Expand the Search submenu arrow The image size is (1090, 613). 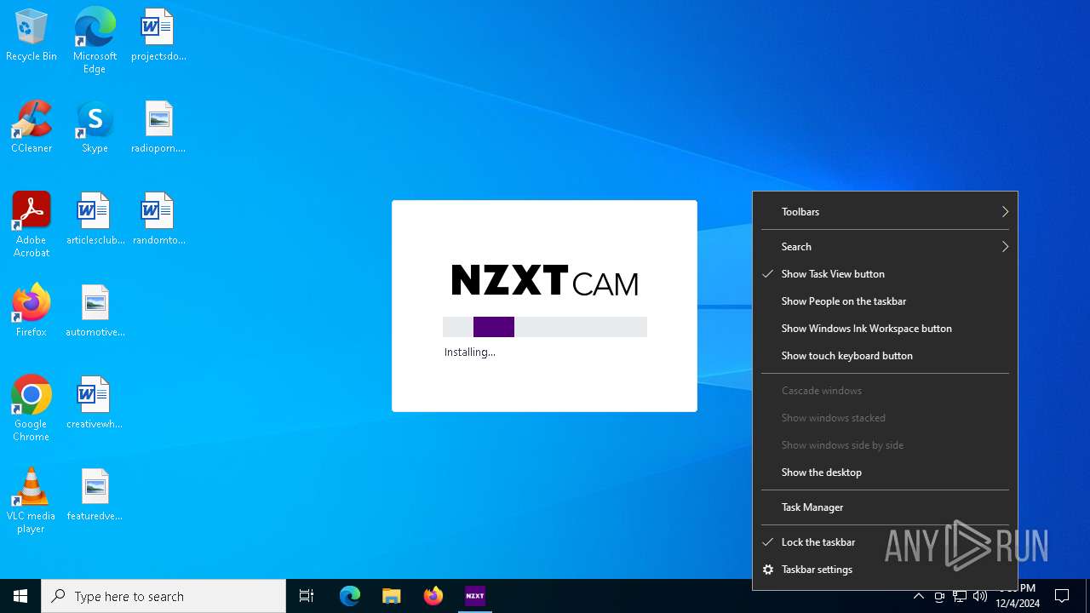(1005, 247)
